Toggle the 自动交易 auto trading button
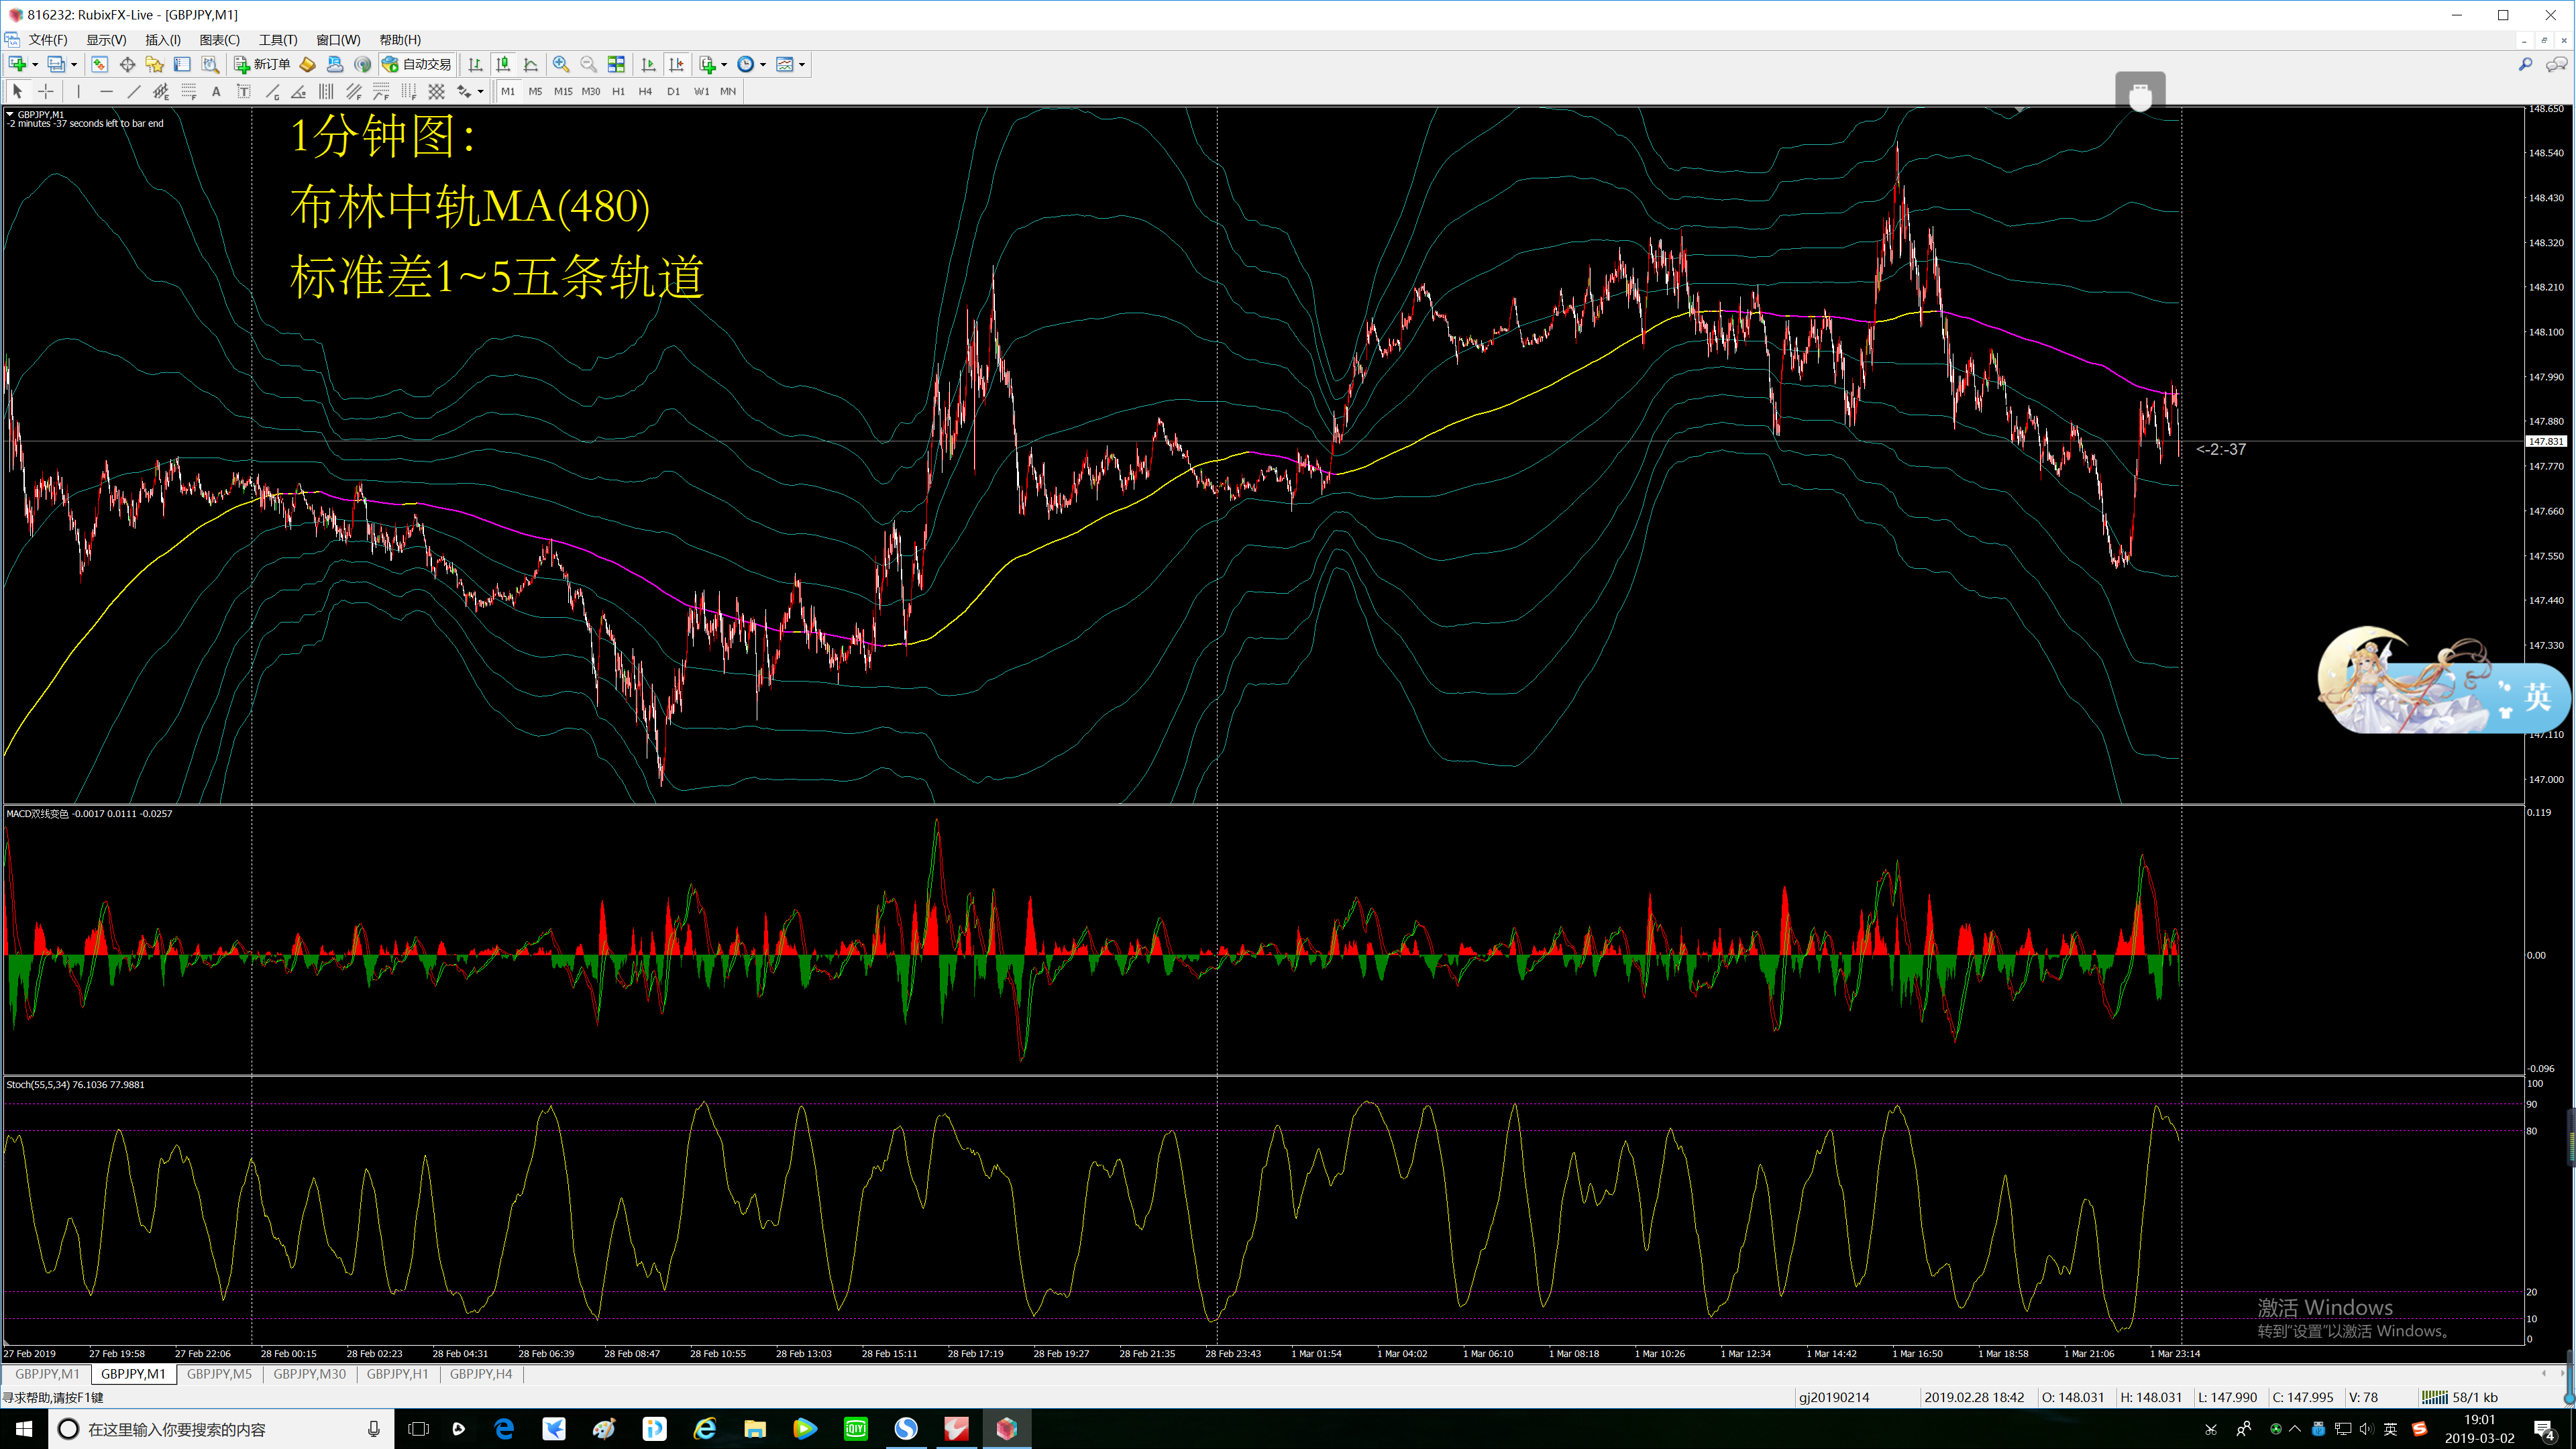The width and height of the screenshot is (2576, 1449). pyautogui.click(x=417, y=64)
